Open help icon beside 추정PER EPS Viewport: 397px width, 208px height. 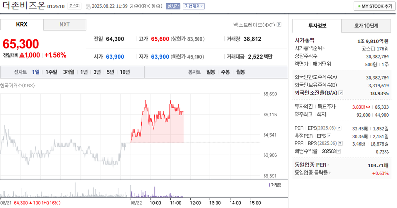[x=329, y=136]
